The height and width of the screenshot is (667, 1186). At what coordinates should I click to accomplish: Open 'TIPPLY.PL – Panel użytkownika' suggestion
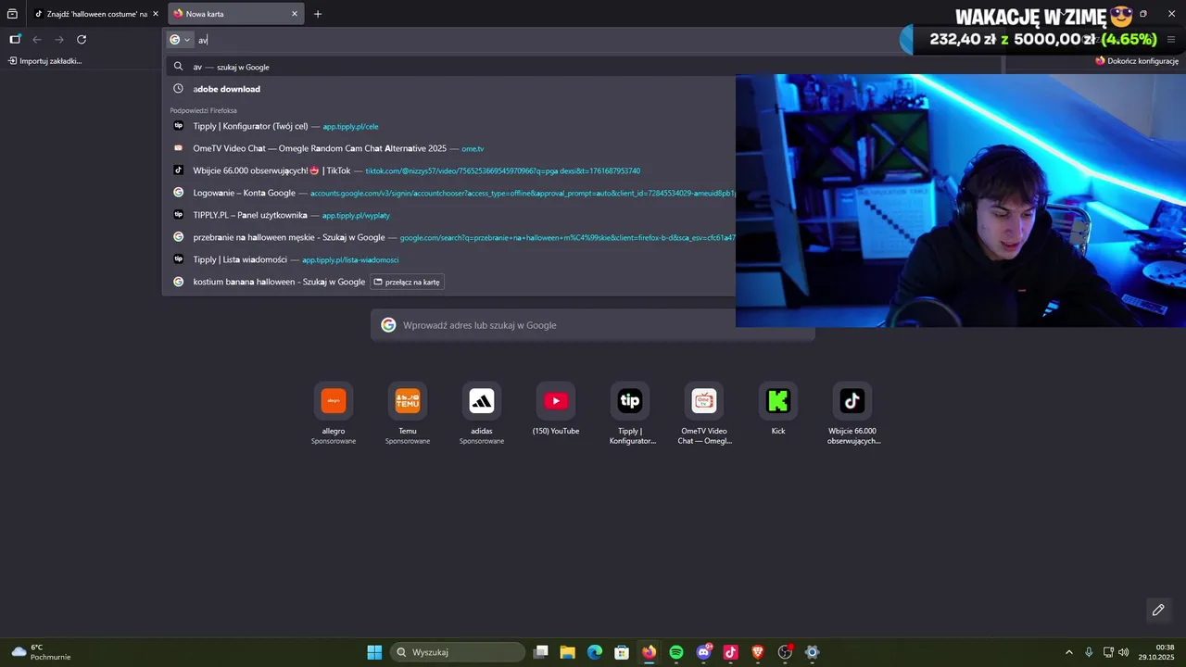point(451,215)
